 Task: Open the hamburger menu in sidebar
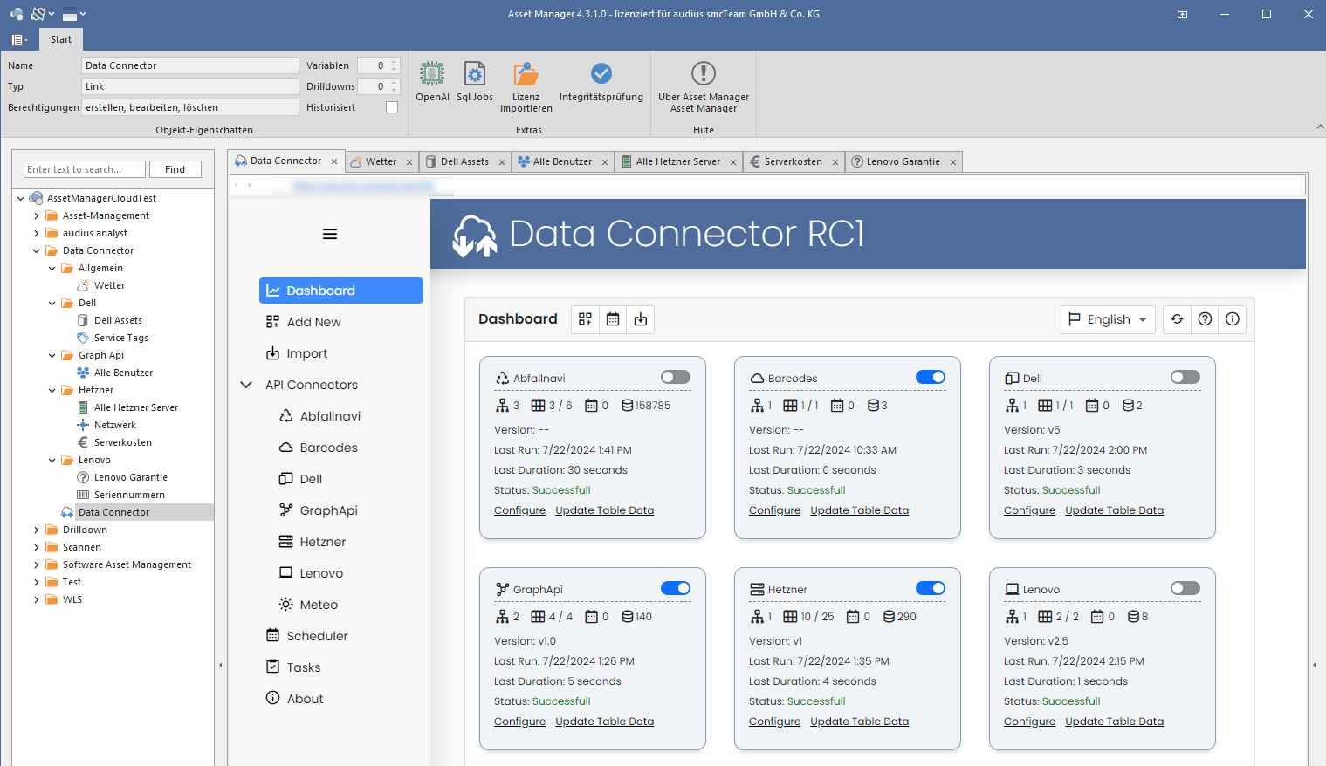(330, 234)
